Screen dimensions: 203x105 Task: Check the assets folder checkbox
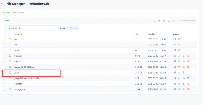point(4,39)
